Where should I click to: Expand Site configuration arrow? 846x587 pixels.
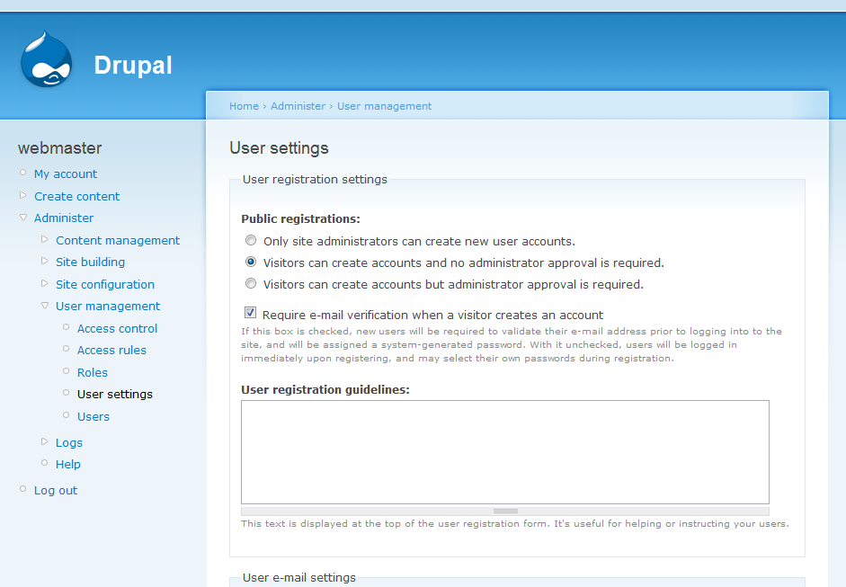tap(44, 283)
